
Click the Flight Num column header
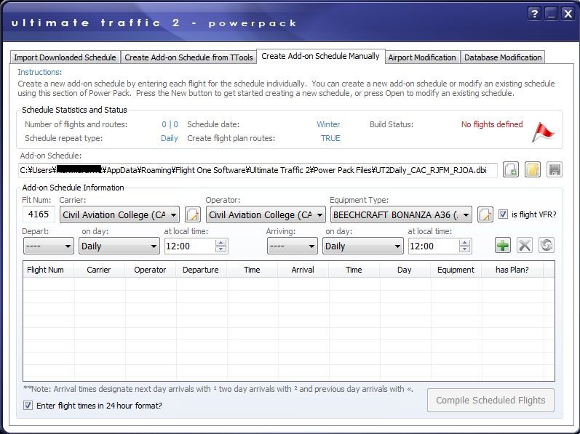click(49, 270)
